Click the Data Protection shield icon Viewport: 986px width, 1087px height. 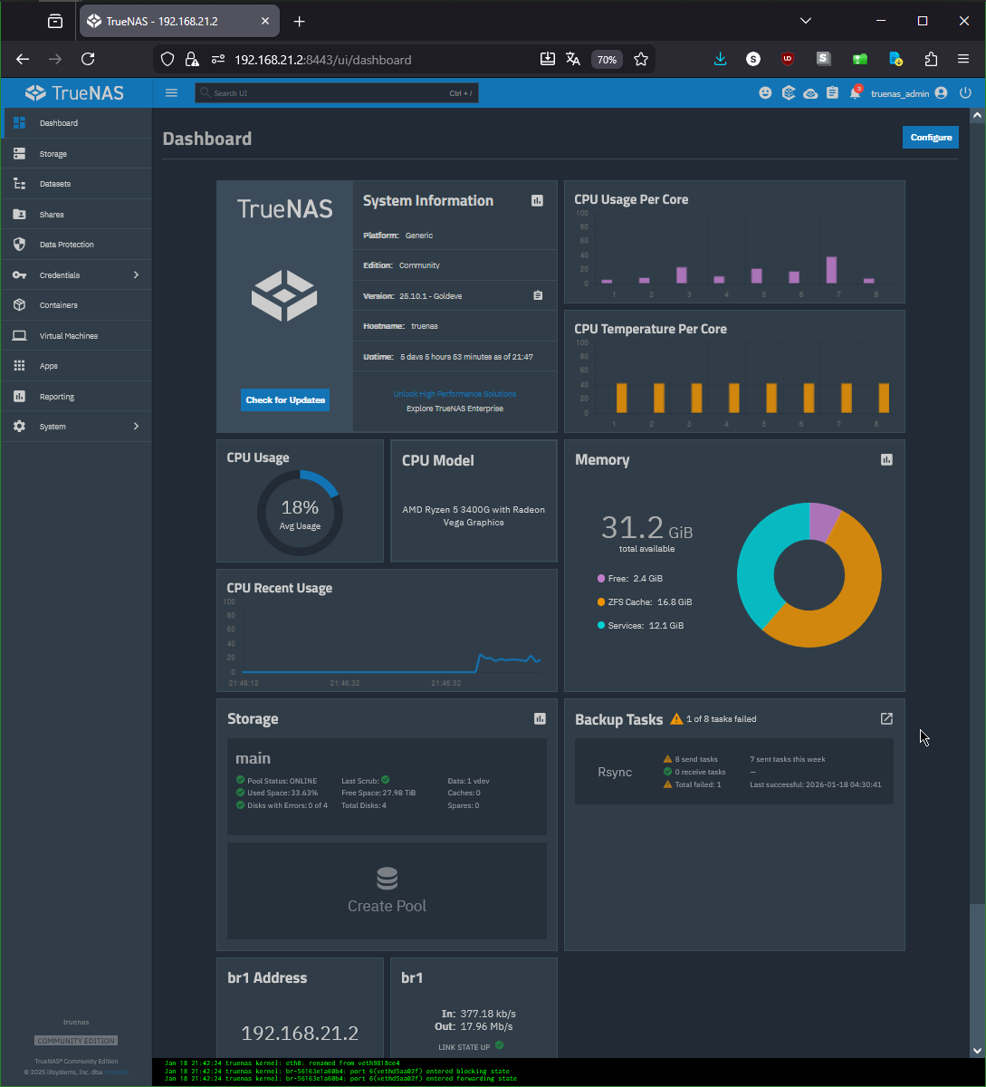[x=19, y=245]
